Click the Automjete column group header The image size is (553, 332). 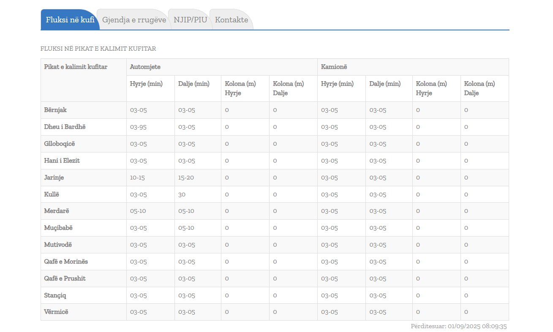pyautogui.click(x=145, y=67)
